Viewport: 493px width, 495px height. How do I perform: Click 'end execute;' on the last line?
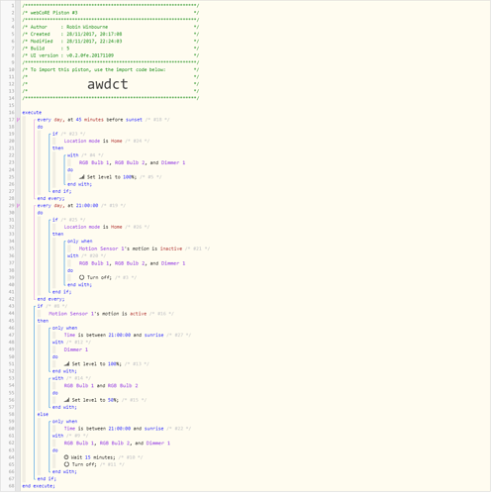[39, 486]
